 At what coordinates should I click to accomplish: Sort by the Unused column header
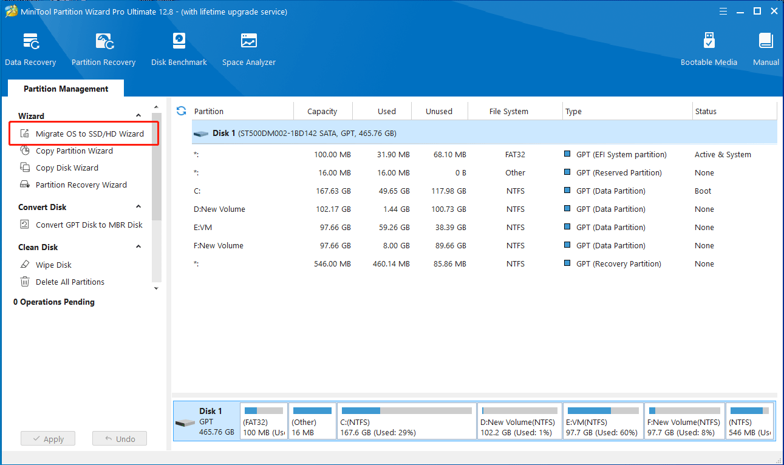coord(440,111)
